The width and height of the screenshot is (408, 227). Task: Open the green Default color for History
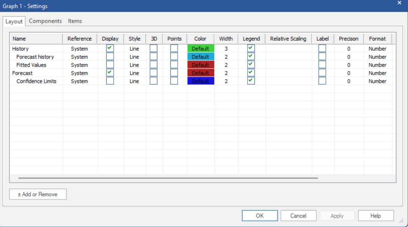tap(200, 48)
